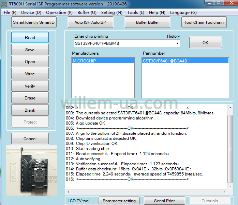
Task: Open the Device (D) menu
Action: pos(31,13)
